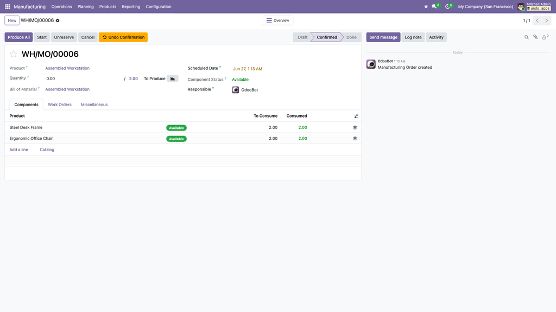The image size is (556, 312).
Task: Open the activities clock icon
Action: tap(448, 6)
